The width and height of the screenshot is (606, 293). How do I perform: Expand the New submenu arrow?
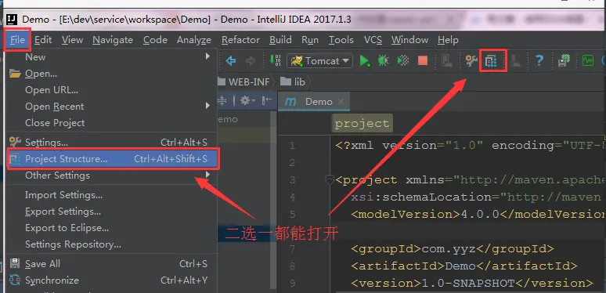[207, 56]
